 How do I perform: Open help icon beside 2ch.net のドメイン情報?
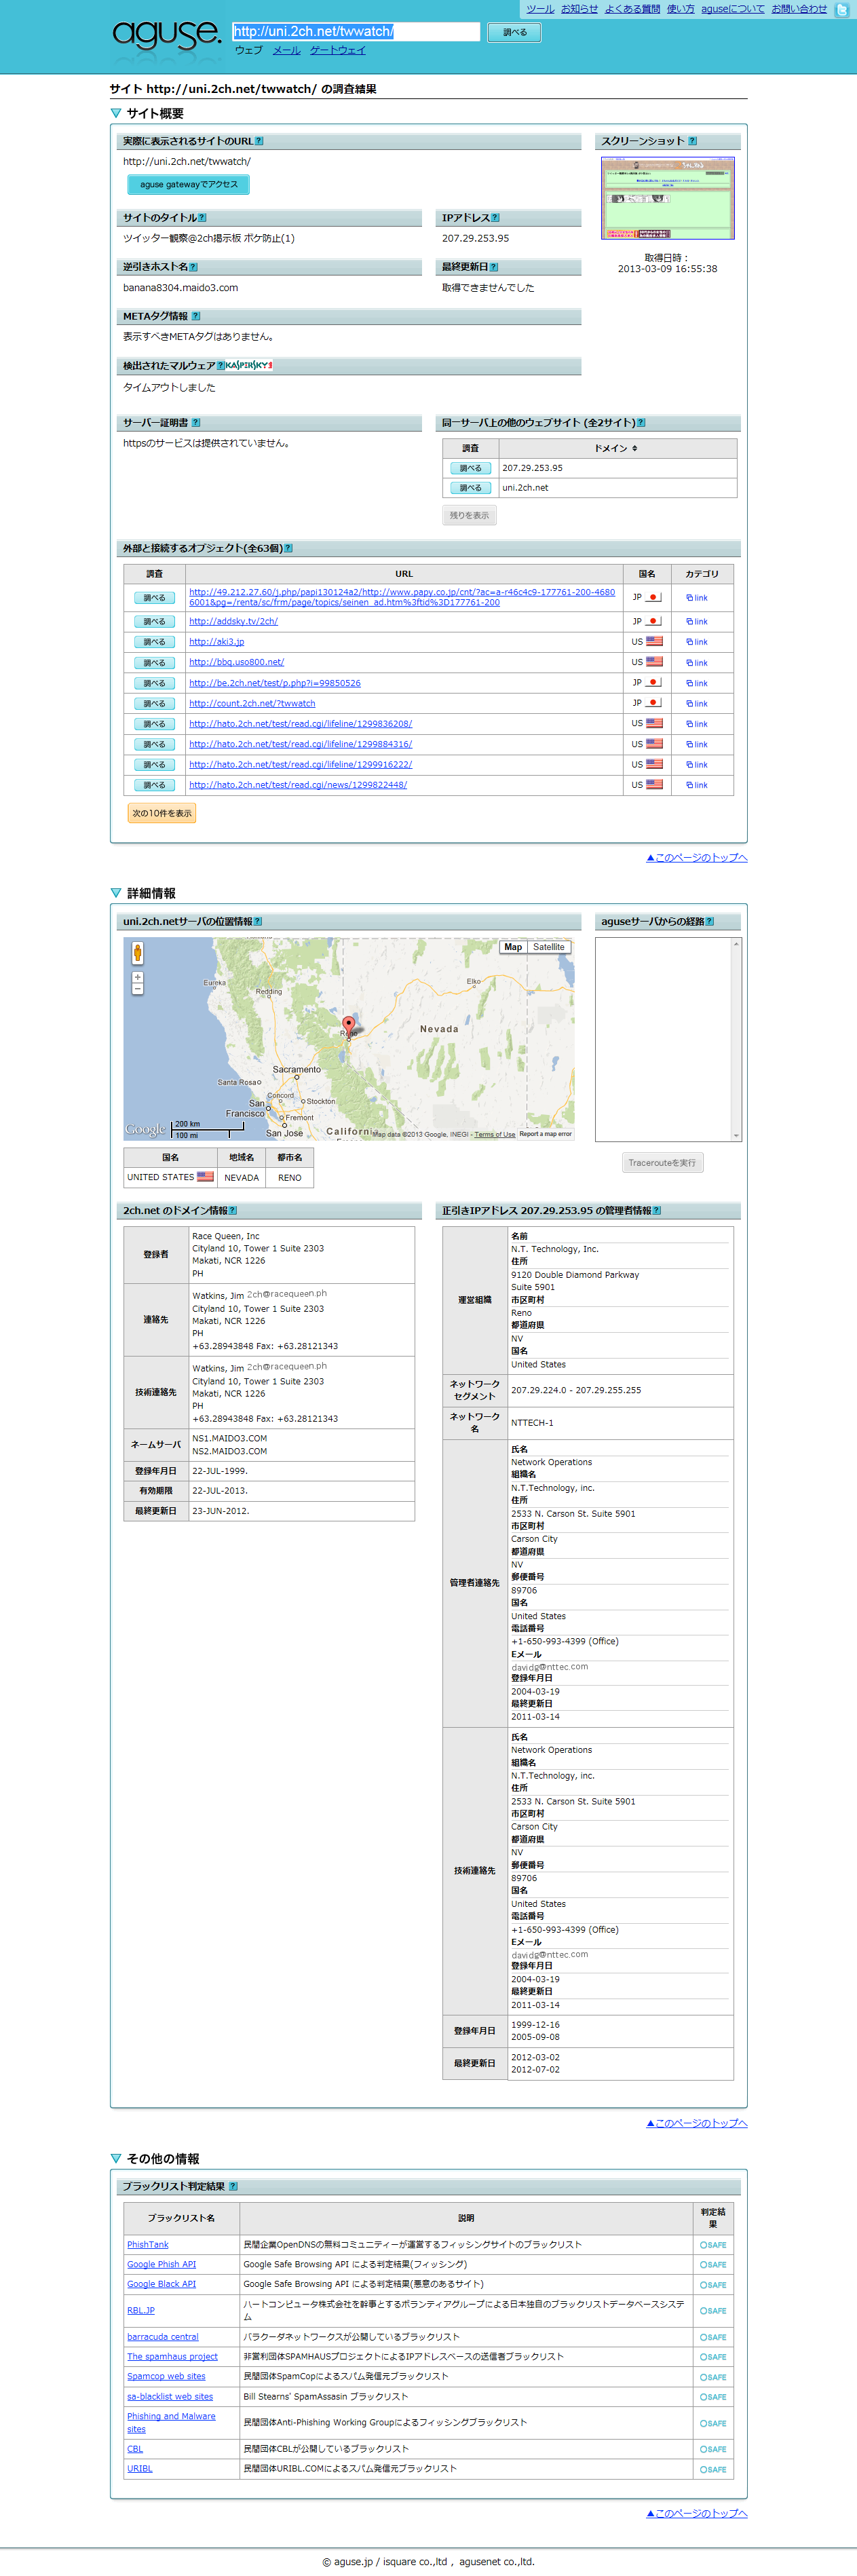point(233,1211)
